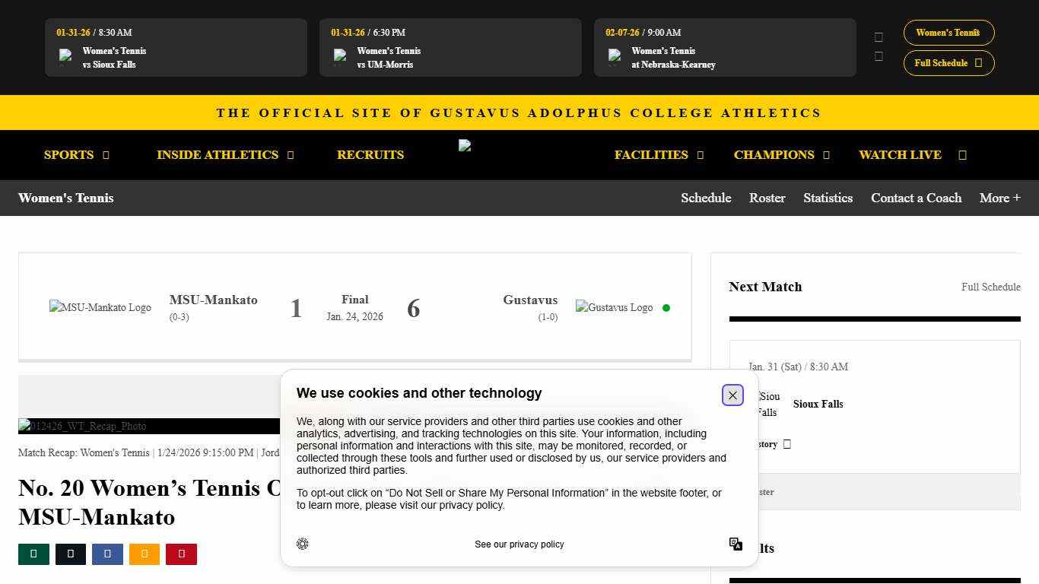Expand the More + submenu

[999, 198]
